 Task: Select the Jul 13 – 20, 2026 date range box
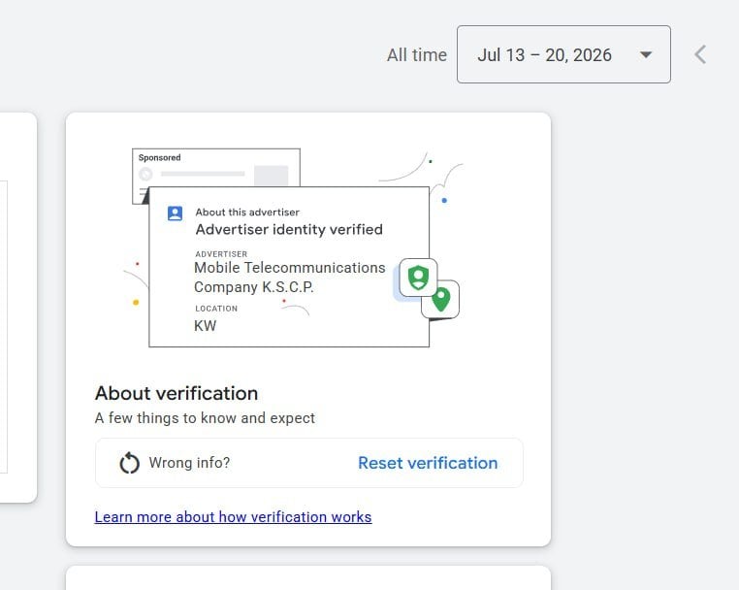[x=563, y=54]
